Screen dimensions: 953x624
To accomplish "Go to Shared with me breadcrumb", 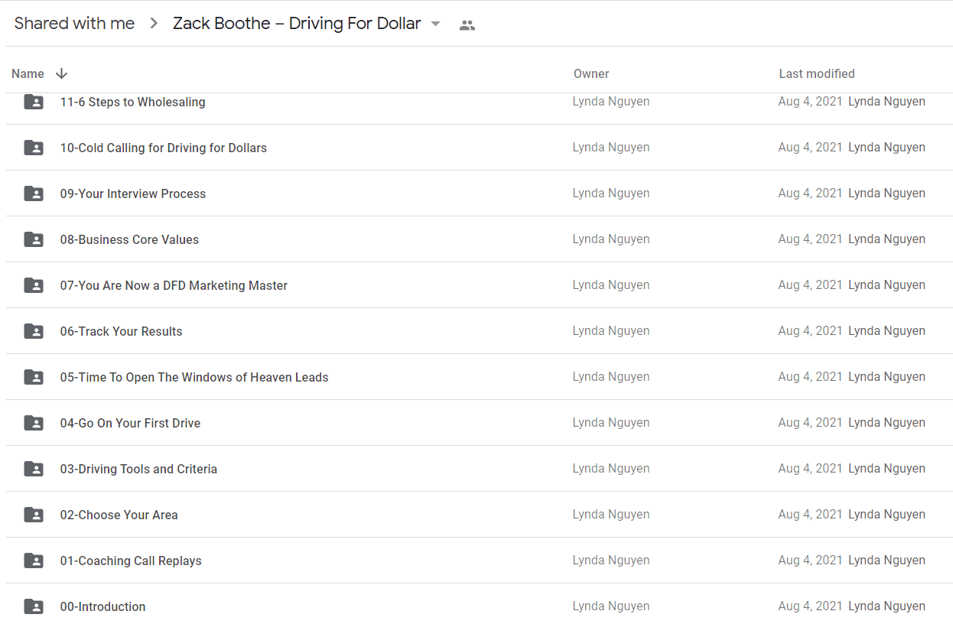I will (x=74, y=24).
